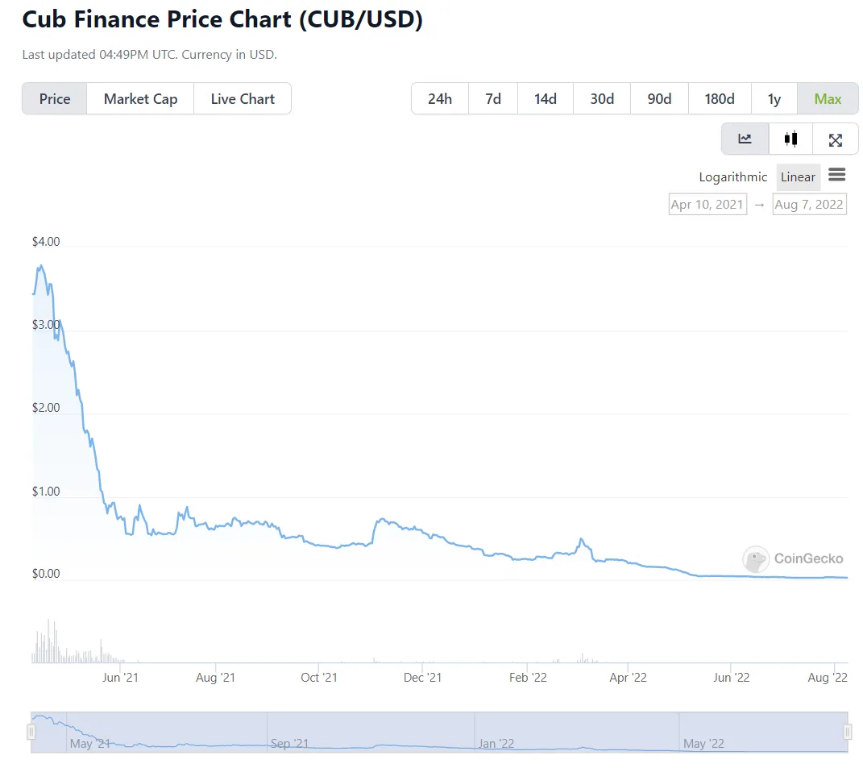Show 7d price range
This screenshot has width=863, height=772.
pyautogui.click(x=492, y=98)
